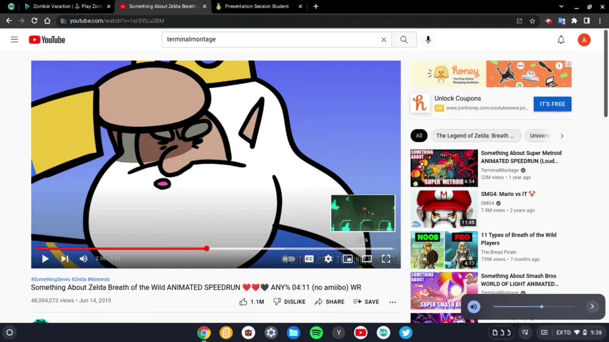The image size is (609, 342).
Task: Open page share icon in address bar
Action: pyautogui.click(x=519, y=21)
